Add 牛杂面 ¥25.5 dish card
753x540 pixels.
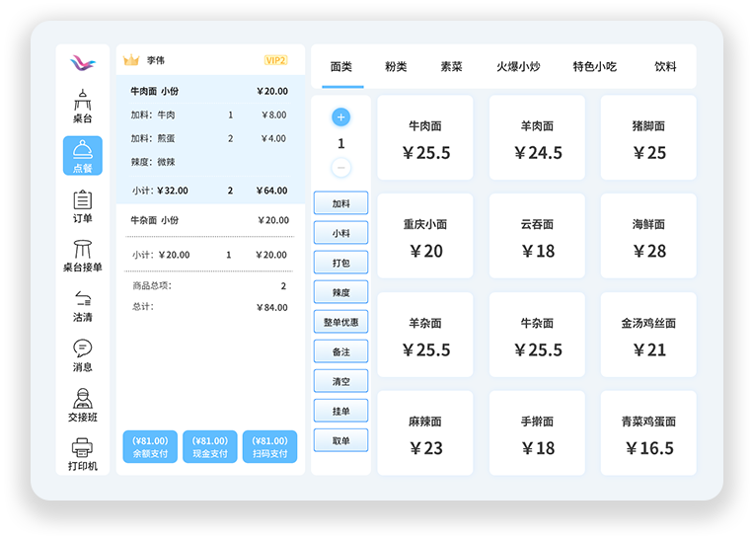click(537, 335)
